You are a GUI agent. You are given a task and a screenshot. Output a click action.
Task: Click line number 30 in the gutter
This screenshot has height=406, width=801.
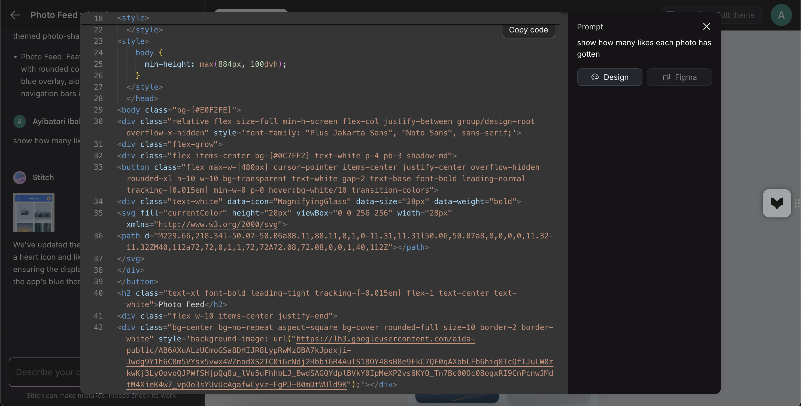coord(98,122)
